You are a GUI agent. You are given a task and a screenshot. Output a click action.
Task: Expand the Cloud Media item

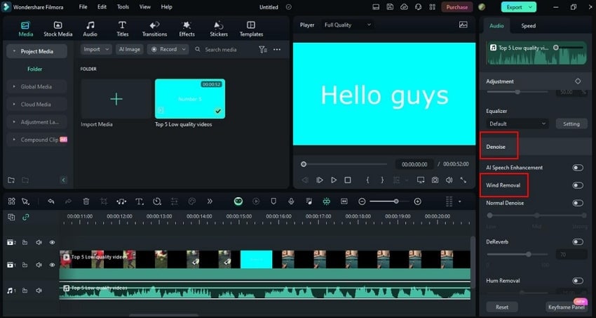coord(36,104)
